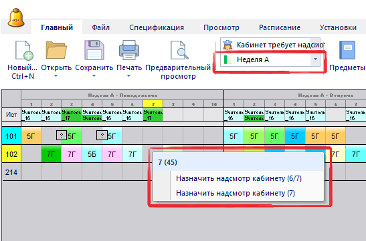Image resolution: width=366 pixels, height=241 pixels.
Task: Create a new timetable with Новый icon
Action: click(x=24, y=50)
